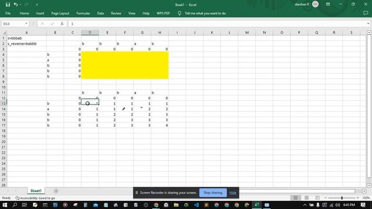Screen dimensions: 372x209
Task: Open the Insert ribbon tab
Action: pyautogui.click(x=40, y=13)
